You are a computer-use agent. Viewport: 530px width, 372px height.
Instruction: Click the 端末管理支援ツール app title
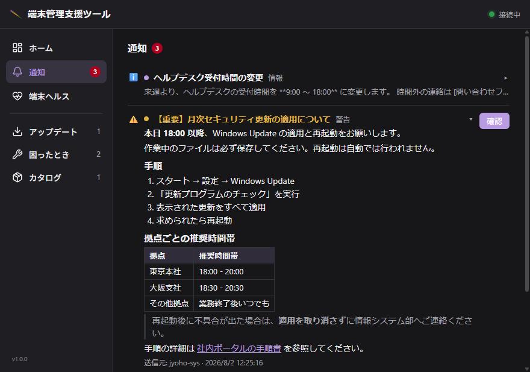pos(69,14)
